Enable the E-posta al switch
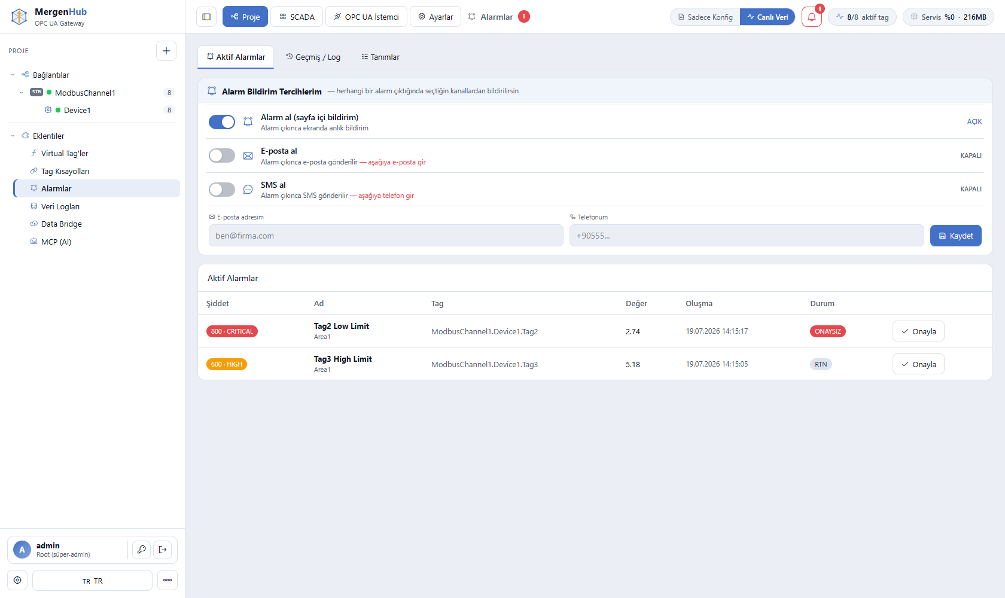Screen dimensions: 1005x598 tap(222, 155)
